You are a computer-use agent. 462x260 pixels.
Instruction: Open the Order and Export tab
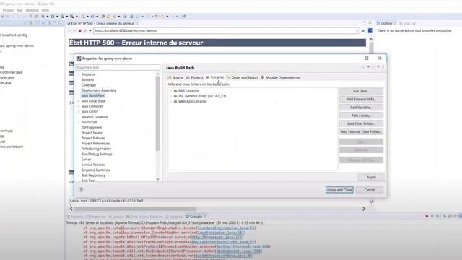pyautogui.click(x=243, y=77)
